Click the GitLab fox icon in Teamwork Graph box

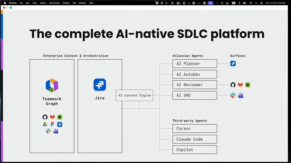coord(52,117)
